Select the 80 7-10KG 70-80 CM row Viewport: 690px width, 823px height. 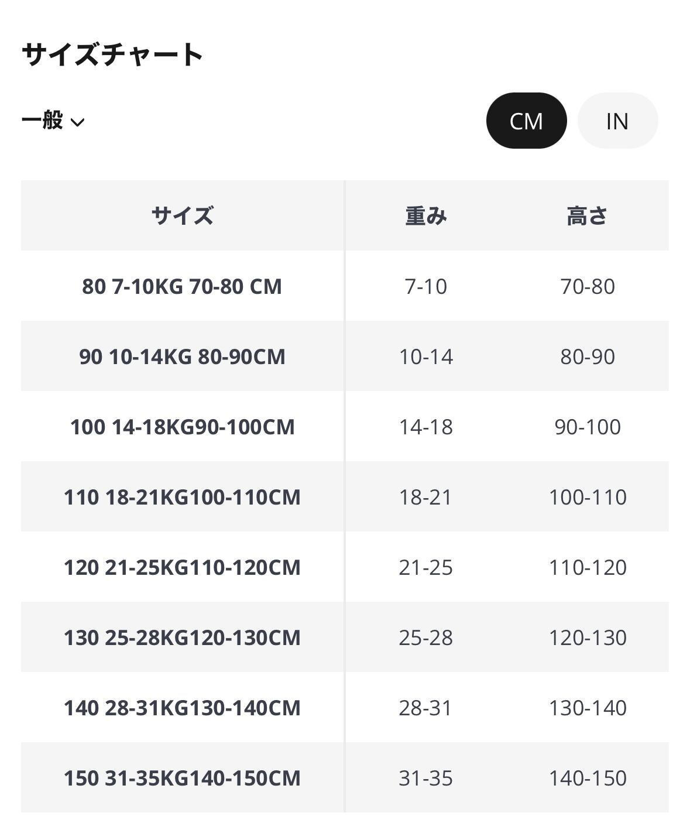point(182,286)
